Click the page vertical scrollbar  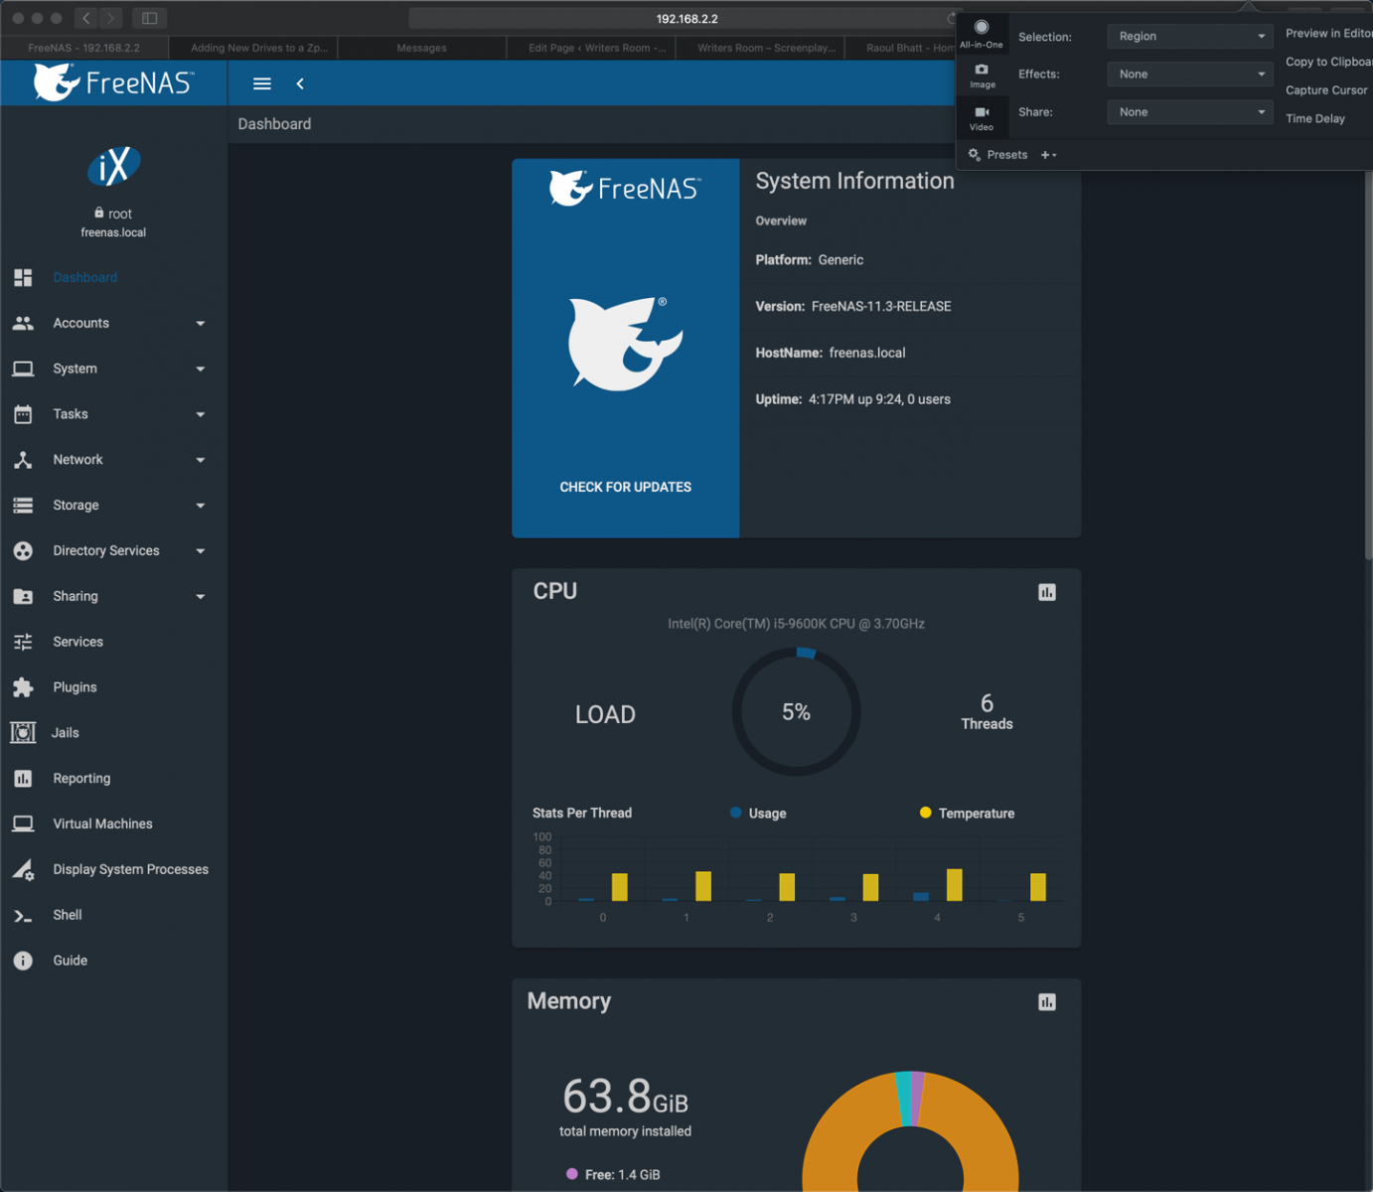click(x=1368, y=365)
